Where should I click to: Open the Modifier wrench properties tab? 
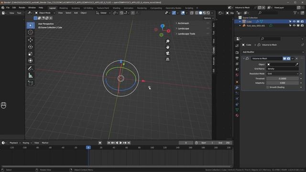[x=237, y=87]
